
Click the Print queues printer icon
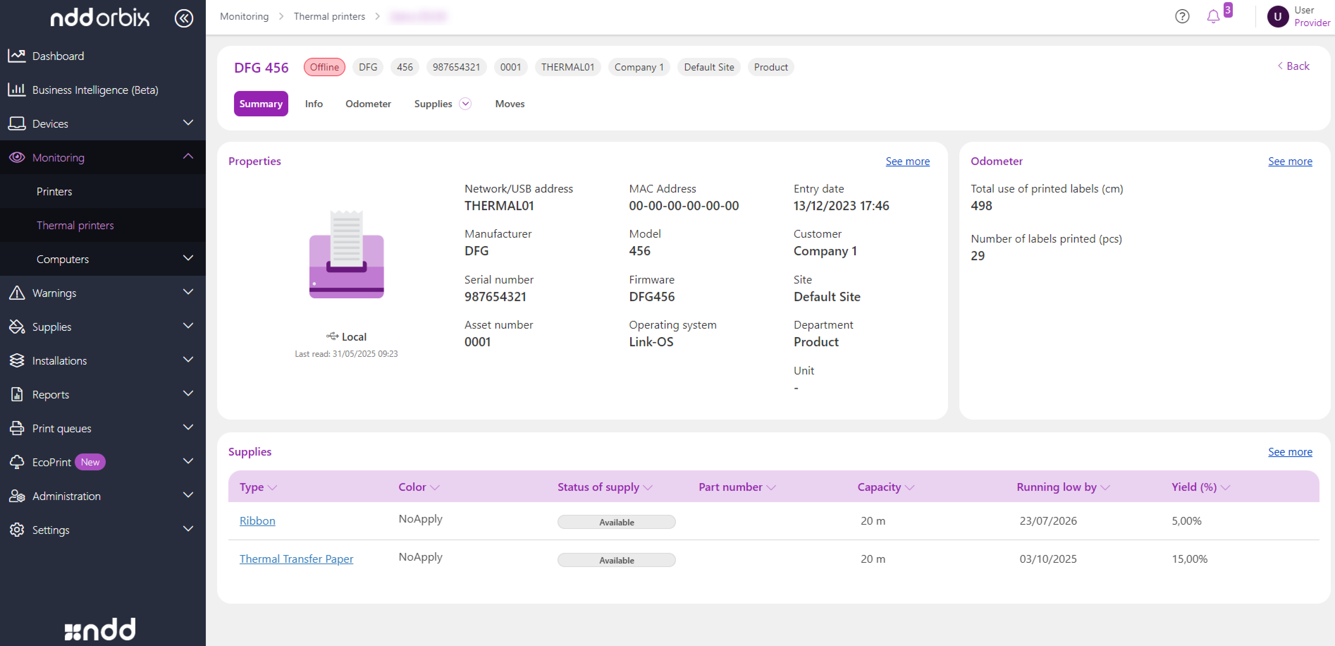[17, 428]
